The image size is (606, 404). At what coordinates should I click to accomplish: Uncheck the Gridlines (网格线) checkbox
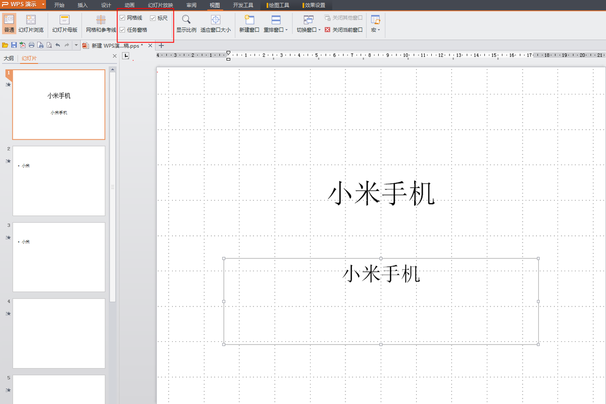122,18
